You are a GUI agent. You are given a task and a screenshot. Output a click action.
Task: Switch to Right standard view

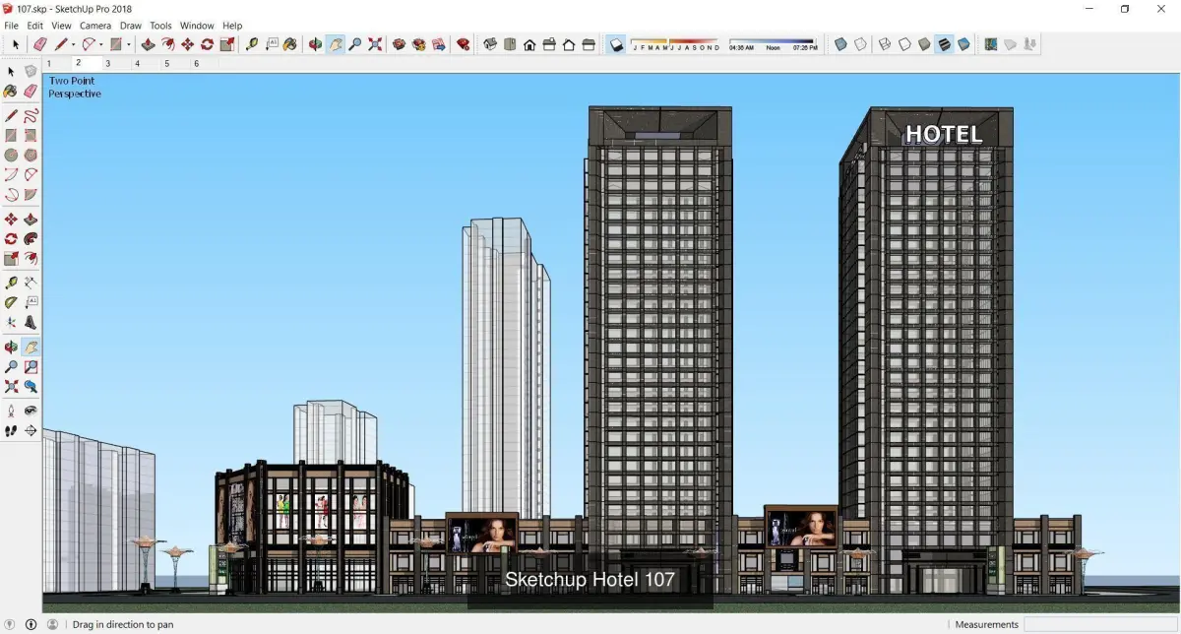coord(549,44)
